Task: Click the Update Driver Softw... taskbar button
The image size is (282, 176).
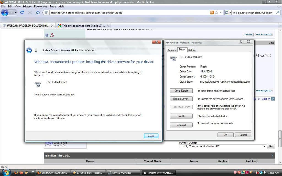Action: pyautogui.click(x=158, y=173)
